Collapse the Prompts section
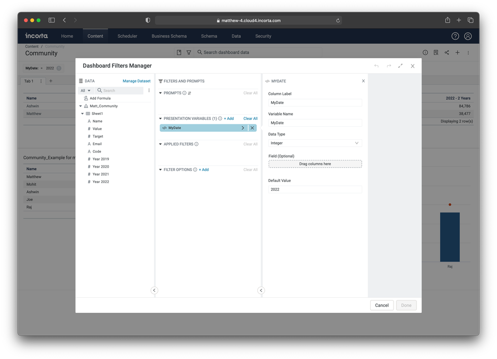497x359 pixels. coord(161,93)
